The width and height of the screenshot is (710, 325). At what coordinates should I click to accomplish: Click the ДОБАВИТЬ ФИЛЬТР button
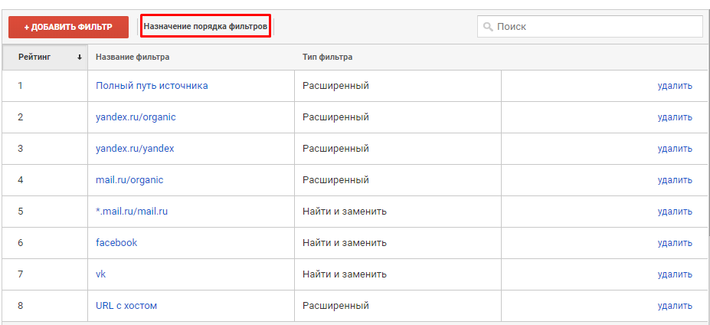[x=68, y=27]
